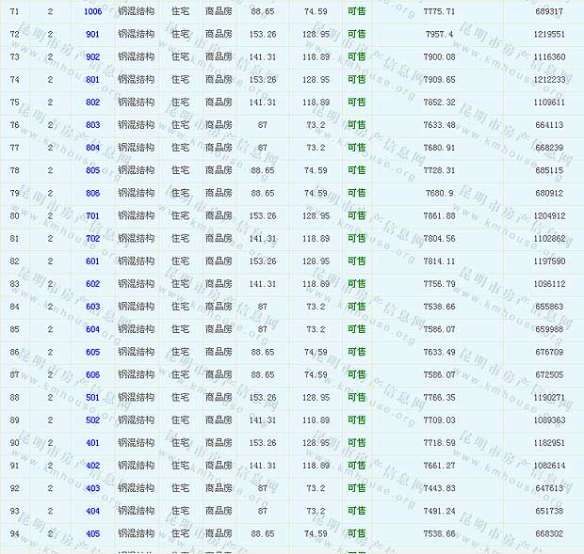Open room 502 listing
This screenshot has height=554, width=584.
[x=92, y=420]
